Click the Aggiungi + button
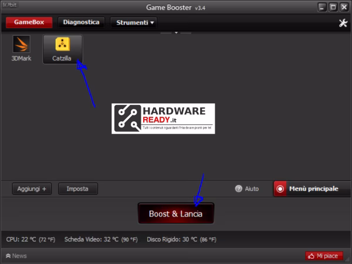 [x=32, y=188]
